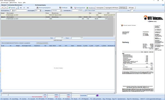
Task: Click the PDF laden button
Action: [131, 8]
